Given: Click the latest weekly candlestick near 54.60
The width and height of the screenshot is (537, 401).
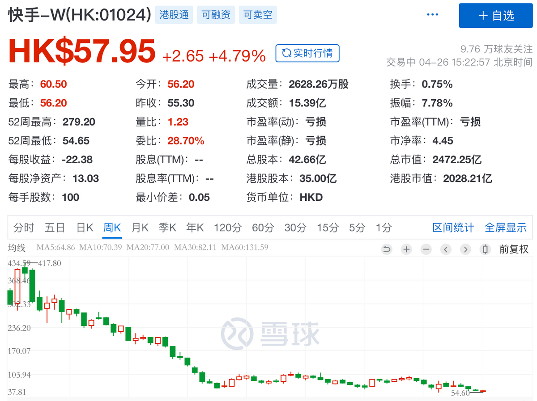Looking at the screenshot, I should 482,391.
